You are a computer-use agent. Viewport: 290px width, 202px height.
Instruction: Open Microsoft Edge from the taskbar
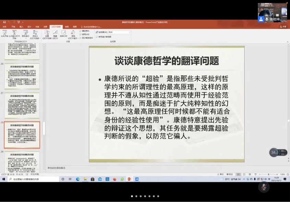(78, 179)
